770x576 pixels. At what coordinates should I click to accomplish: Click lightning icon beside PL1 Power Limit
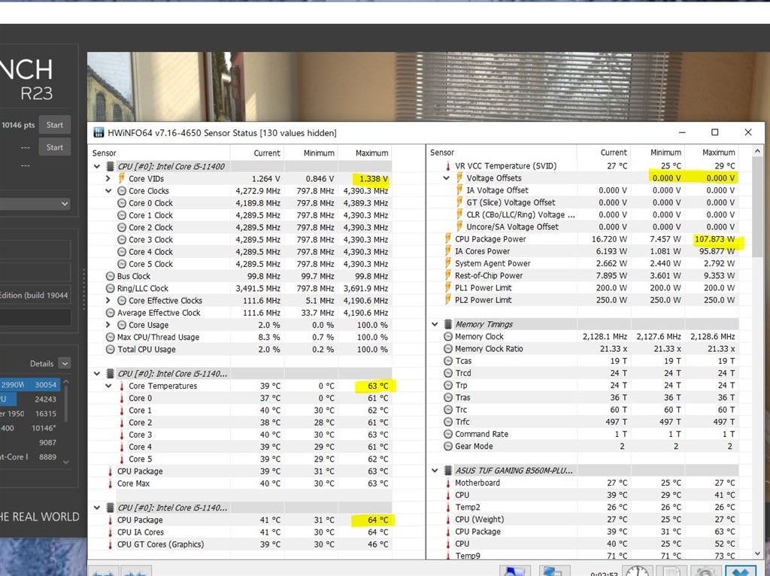pyautogui.click(x=448, y=287)
